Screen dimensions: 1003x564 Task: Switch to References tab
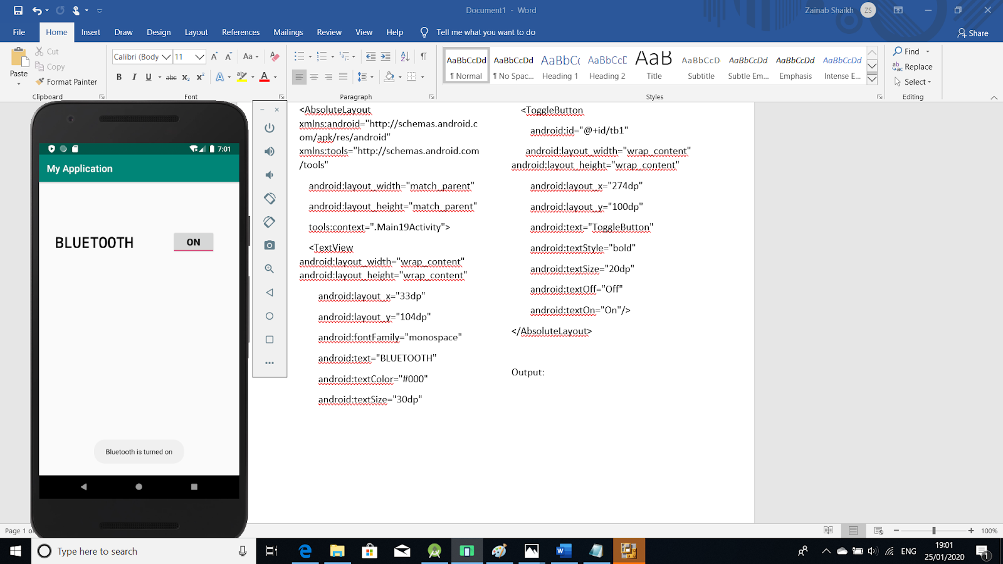pyautogui.click(x=241, y=32)
